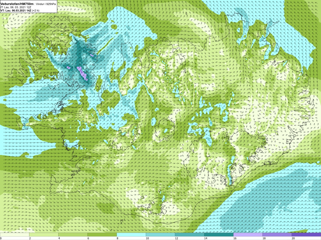Click the 2–4 light green legend swatch
This screenshot has height=240, width=321.
coord(44,234)
